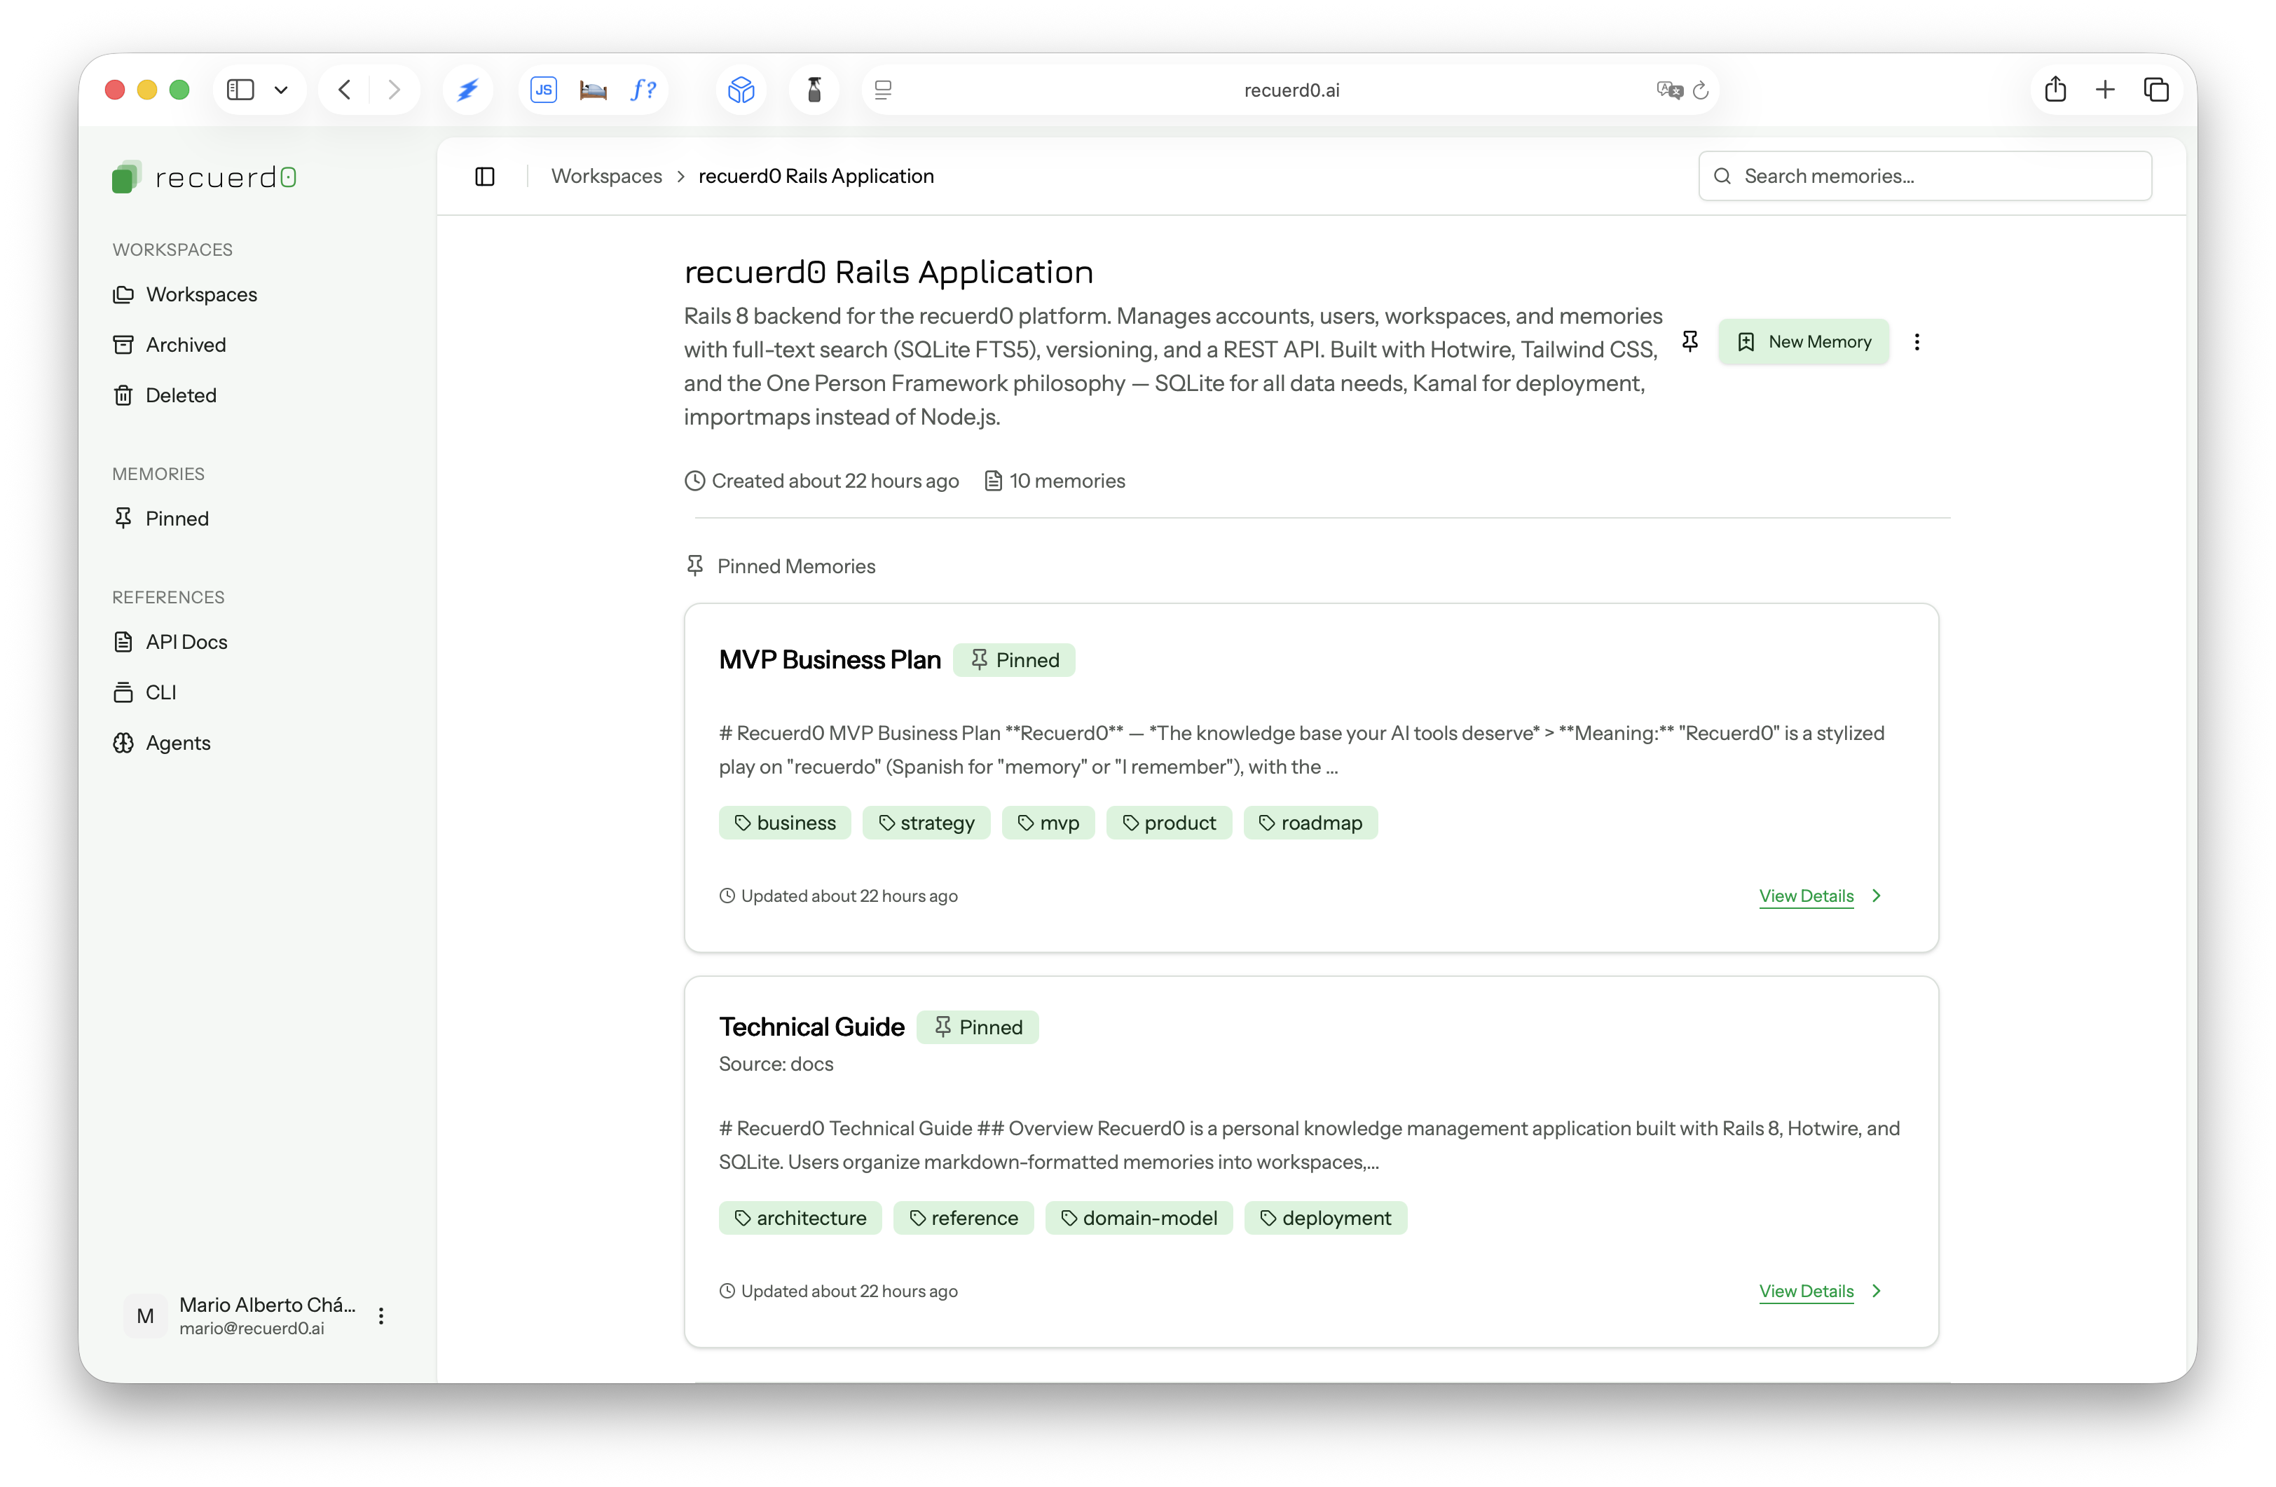
Task: Select the architecture tag on Technical Guide
Action: (800, 1217)
